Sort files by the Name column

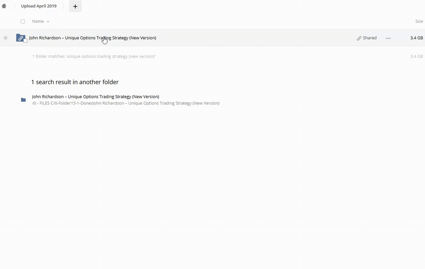pos(38,21)
